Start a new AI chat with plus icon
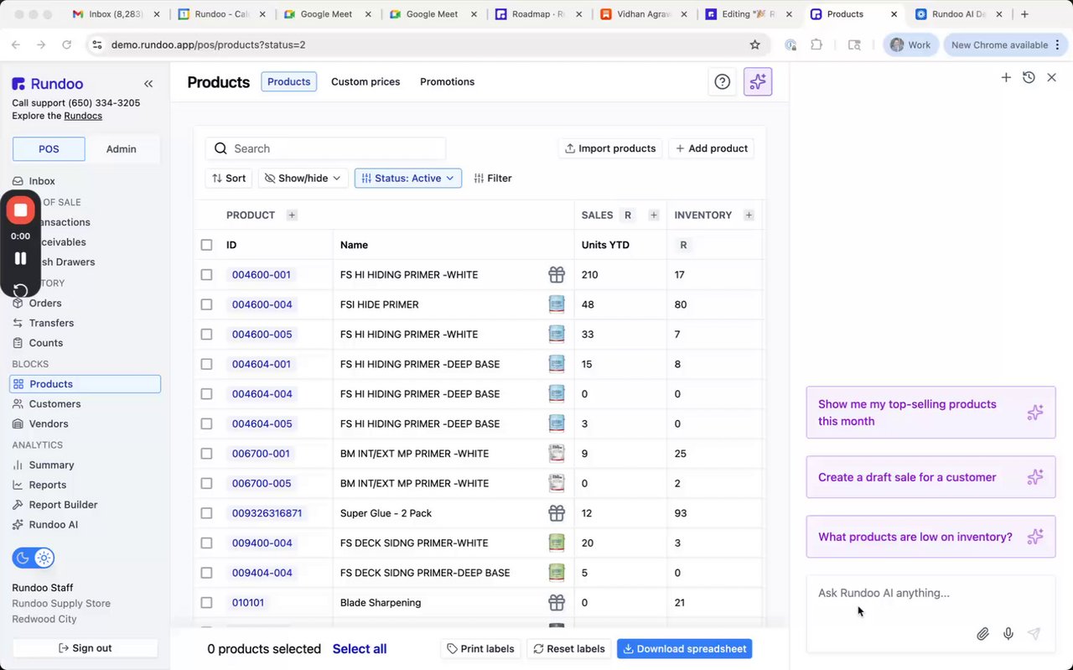The image size is (1073, 670). pos(1006,77)
